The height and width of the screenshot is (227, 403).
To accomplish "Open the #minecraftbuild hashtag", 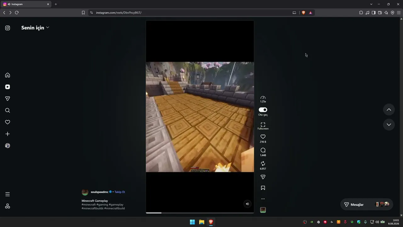I will (115, 208).
